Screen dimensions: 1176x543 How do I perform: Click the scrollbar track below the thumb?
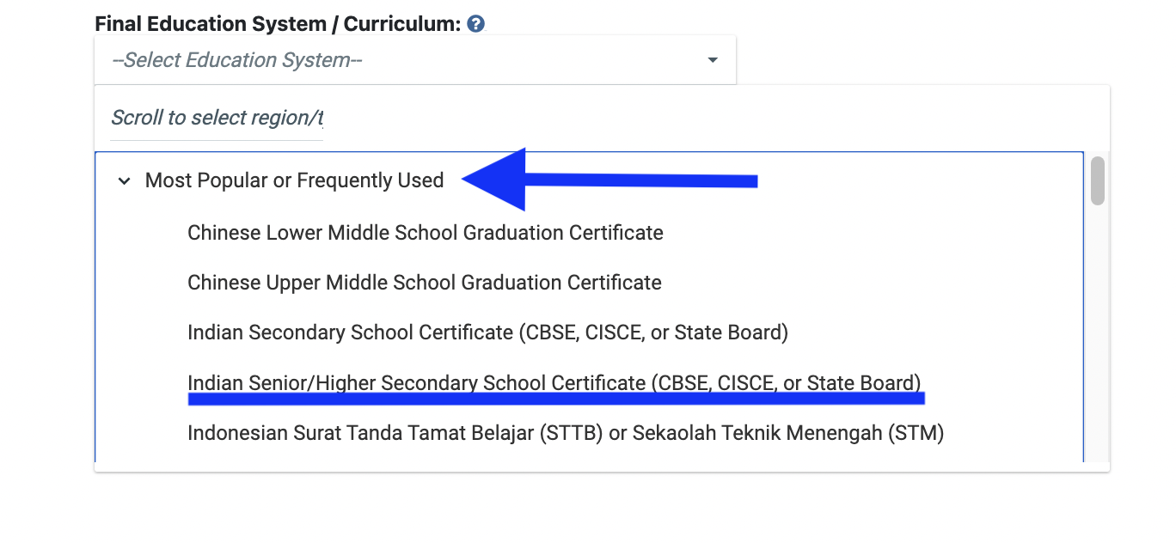pos(1097,344)
